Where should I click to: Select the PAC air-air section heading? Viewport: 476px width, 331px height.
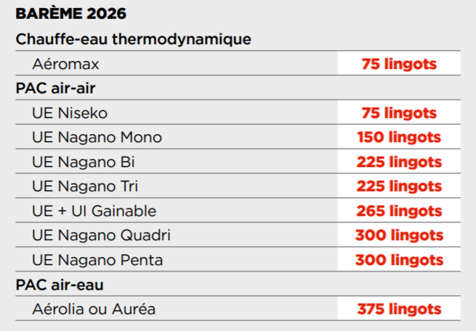click(x=56, y=89)
